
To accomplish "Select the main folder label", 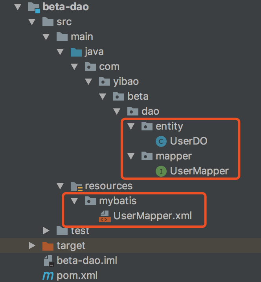I will (82, 37).
